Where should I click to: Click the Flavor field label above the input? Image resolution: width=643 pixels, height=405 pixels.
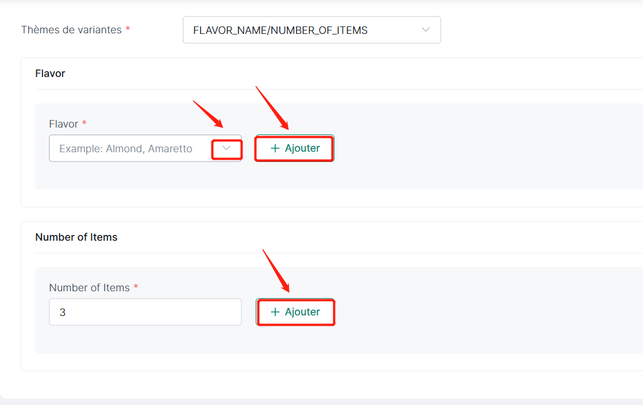coord(63,124)
